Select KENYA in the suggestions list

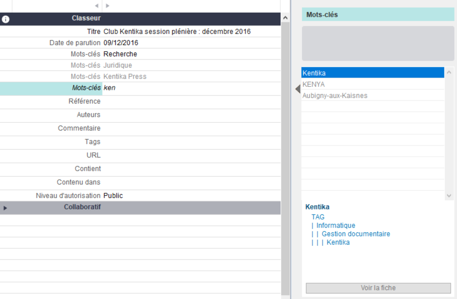pyautogui.click(x=373, y=84)
